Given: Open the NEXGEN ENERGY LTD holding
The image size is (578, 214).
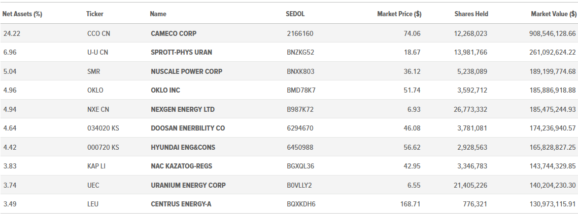Looking at the screenshot, I should 183,109.
